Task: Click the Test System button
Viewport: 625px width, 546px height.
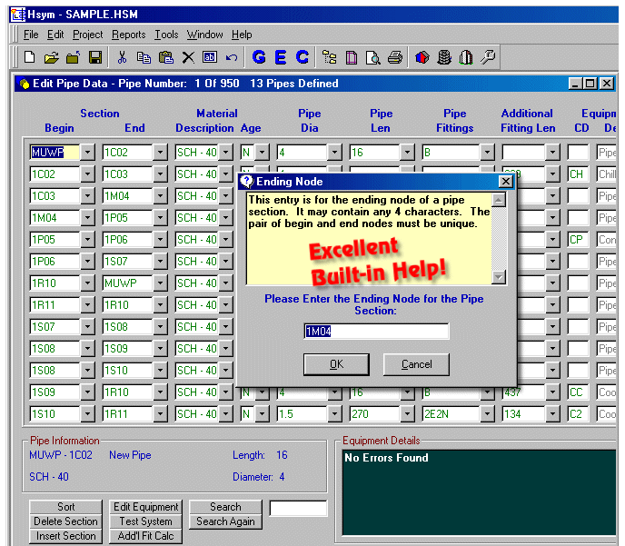Action: [146, 521]
